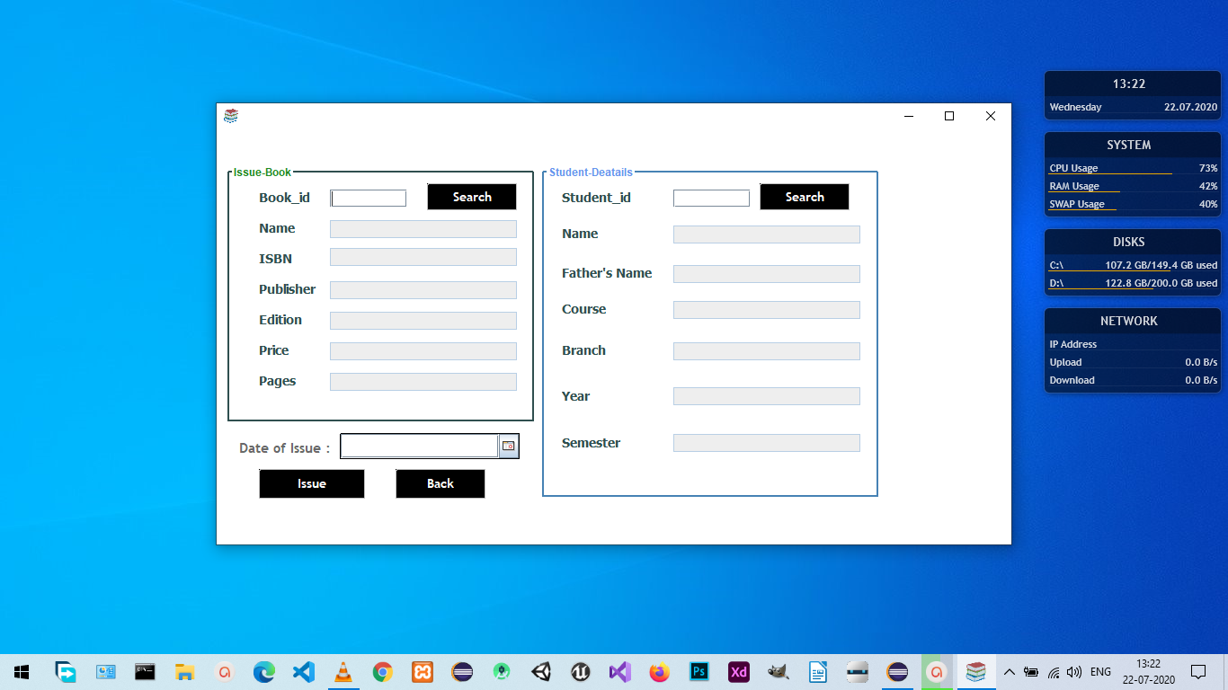Viewport: 1228px width, 690px height.
Task: Open the taskbar clock and date
Action: pos(1148,672)
